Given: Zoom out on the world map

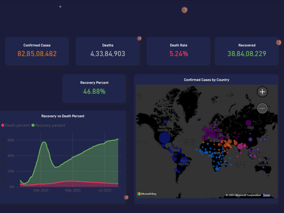Looking at the screenshot, I should click(x=262, y=108).
